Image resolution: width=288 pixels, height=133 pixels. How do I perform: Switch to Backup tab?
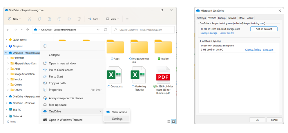point(222,18)
